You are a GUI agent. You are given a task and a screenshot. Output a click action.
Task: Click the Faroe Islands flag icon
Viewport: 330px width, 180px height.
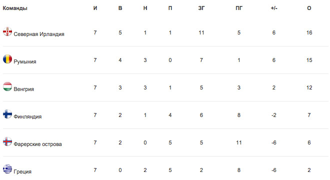pyautogui.click(x=7, y=141)
